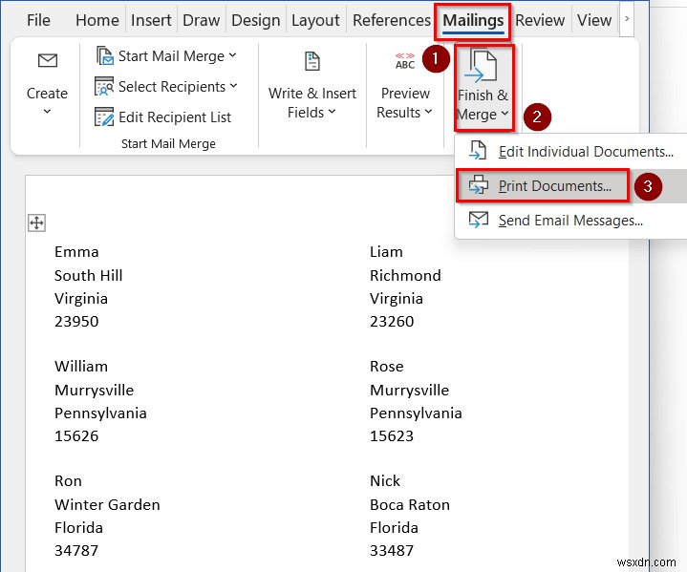This screenshot has height=572, width=687.
Task: Click the name Nick
Action: click(385, 481)
